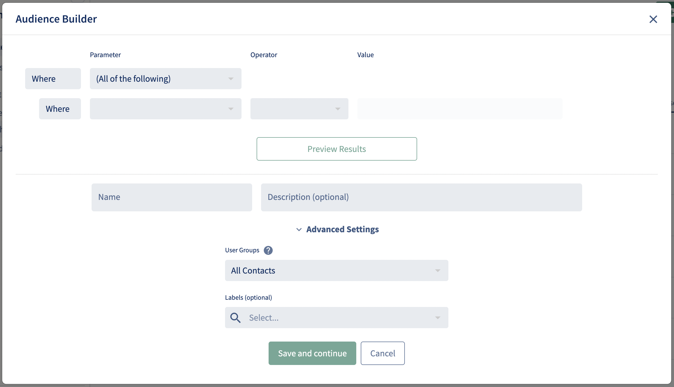Click the Parameter column label
Viewport: 674px width, 387px height.
[105, 55]
